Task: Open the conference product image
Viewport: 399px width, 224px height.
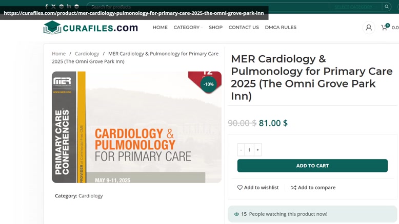Action: [136, 127]
